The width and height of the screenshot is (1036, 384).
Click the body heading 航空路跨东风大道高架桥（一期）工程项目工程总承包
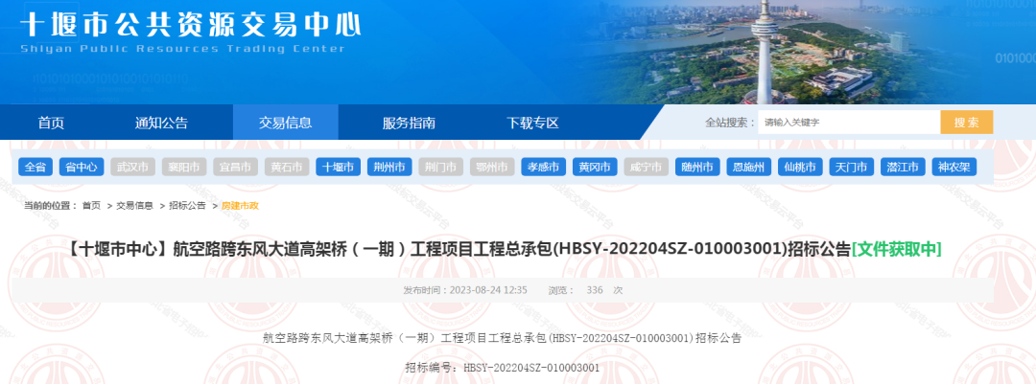pos(502,338)
